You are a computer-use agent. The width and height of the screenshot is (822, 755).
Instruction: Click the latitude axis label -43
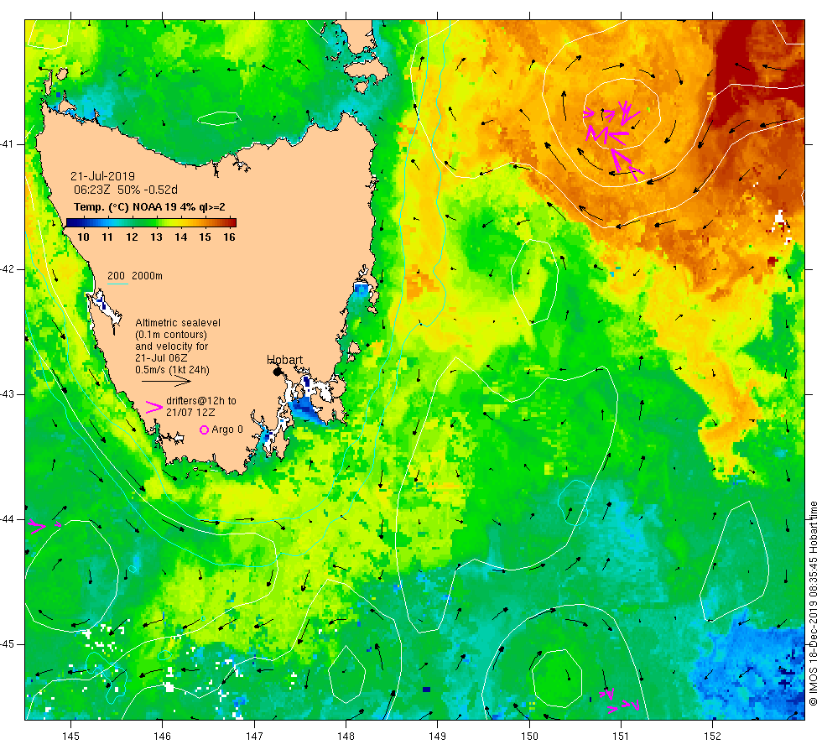coord(8,394)
